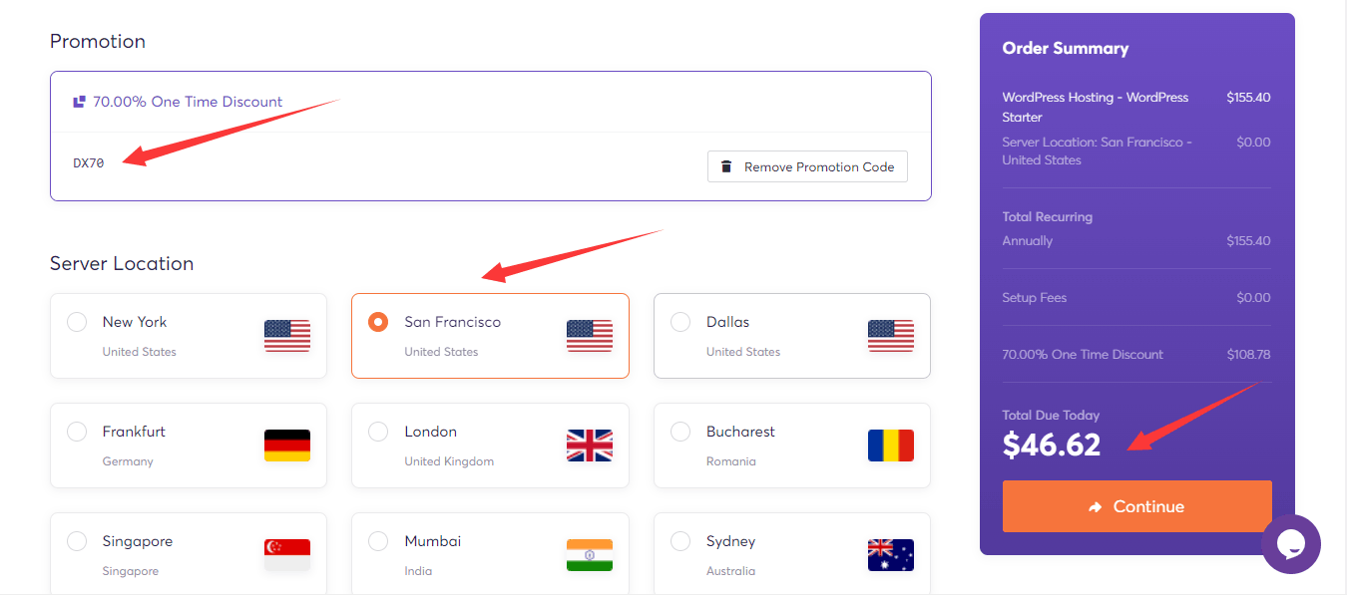Select the Dallas server location radio button
This screenshot has width=1347, height=598.
(680, 322)
